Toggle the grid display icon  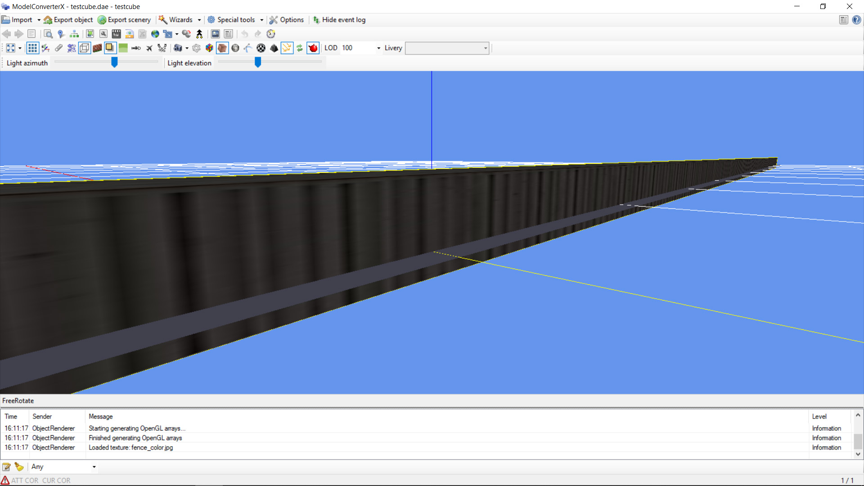[x=32, y=48]
